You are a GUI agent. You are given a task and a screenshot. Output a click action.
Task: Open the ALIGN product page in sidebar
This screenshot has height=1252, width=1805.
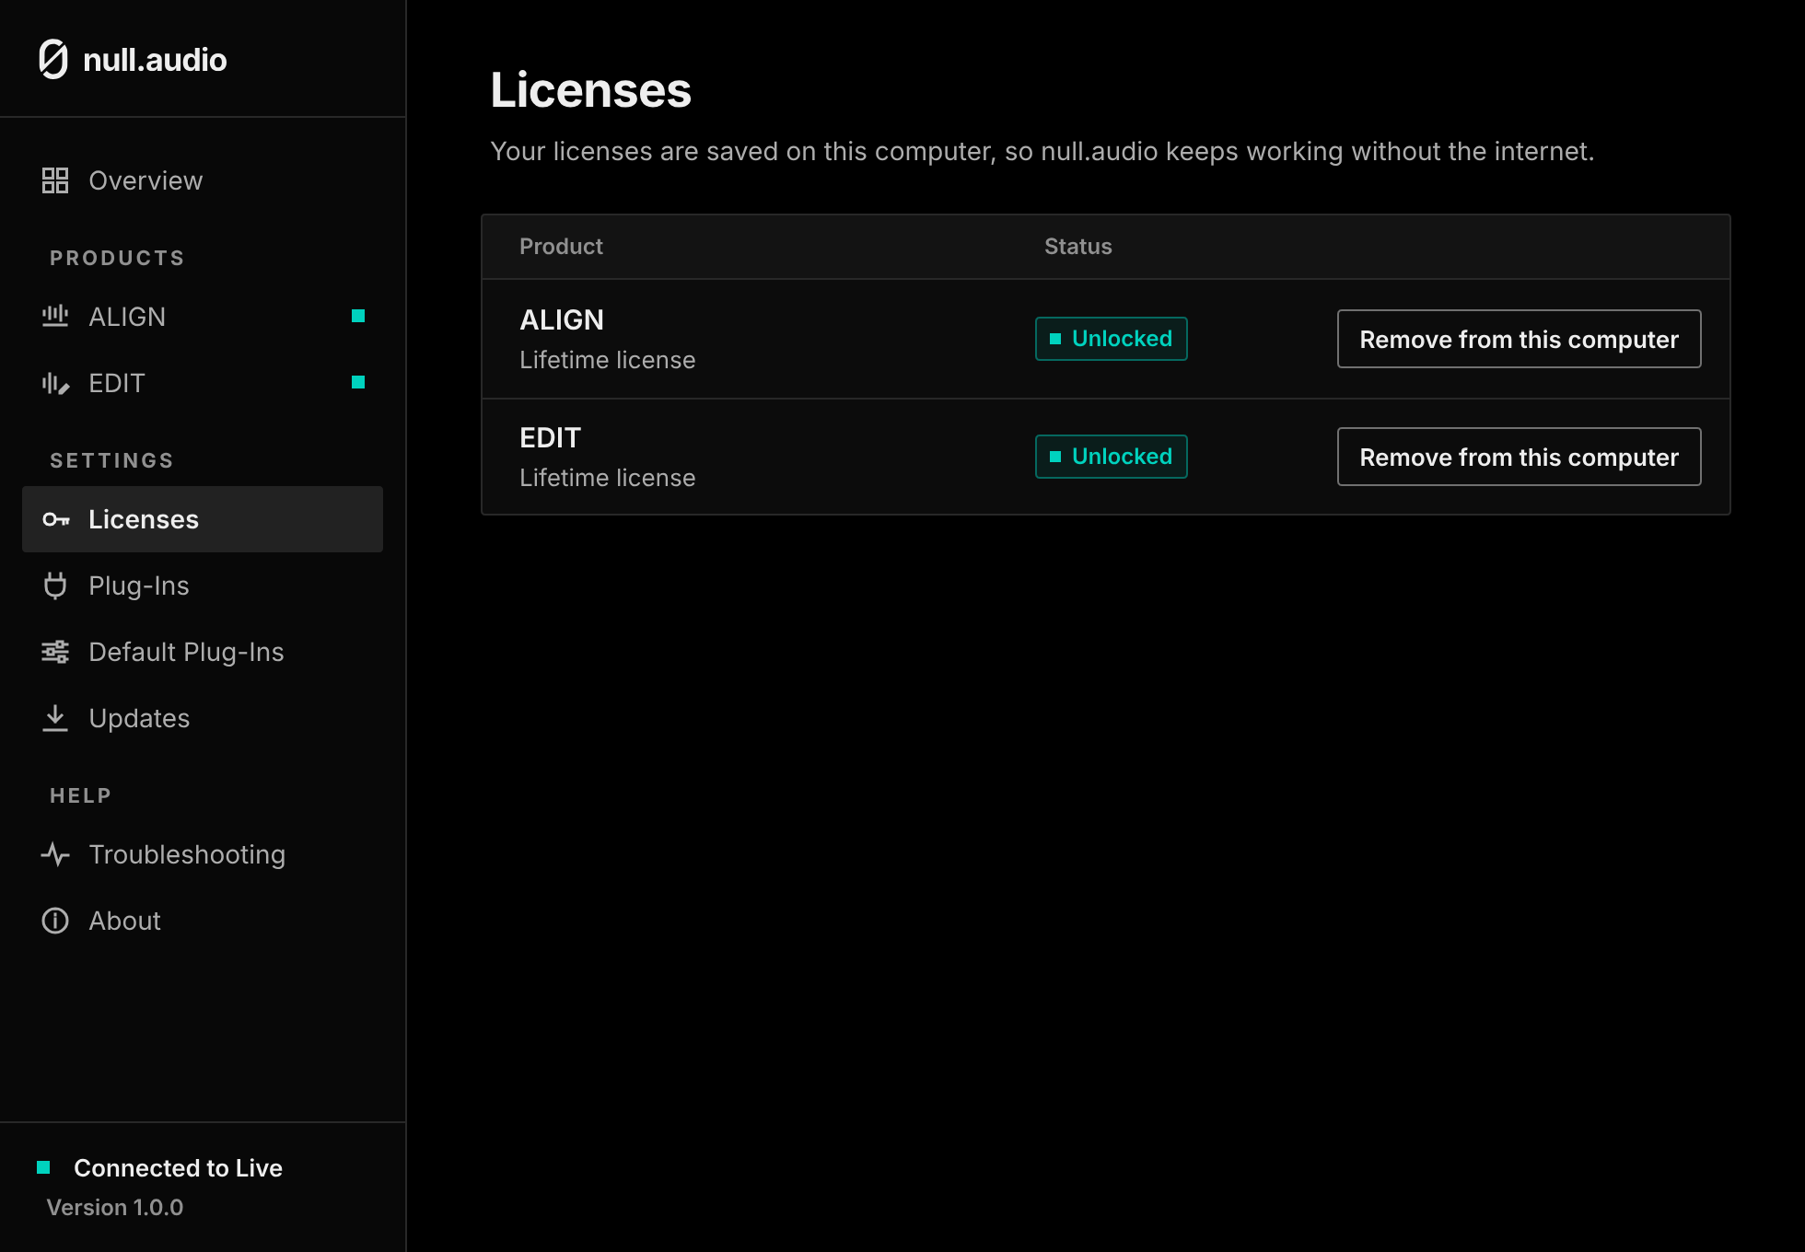coord(203,317)
